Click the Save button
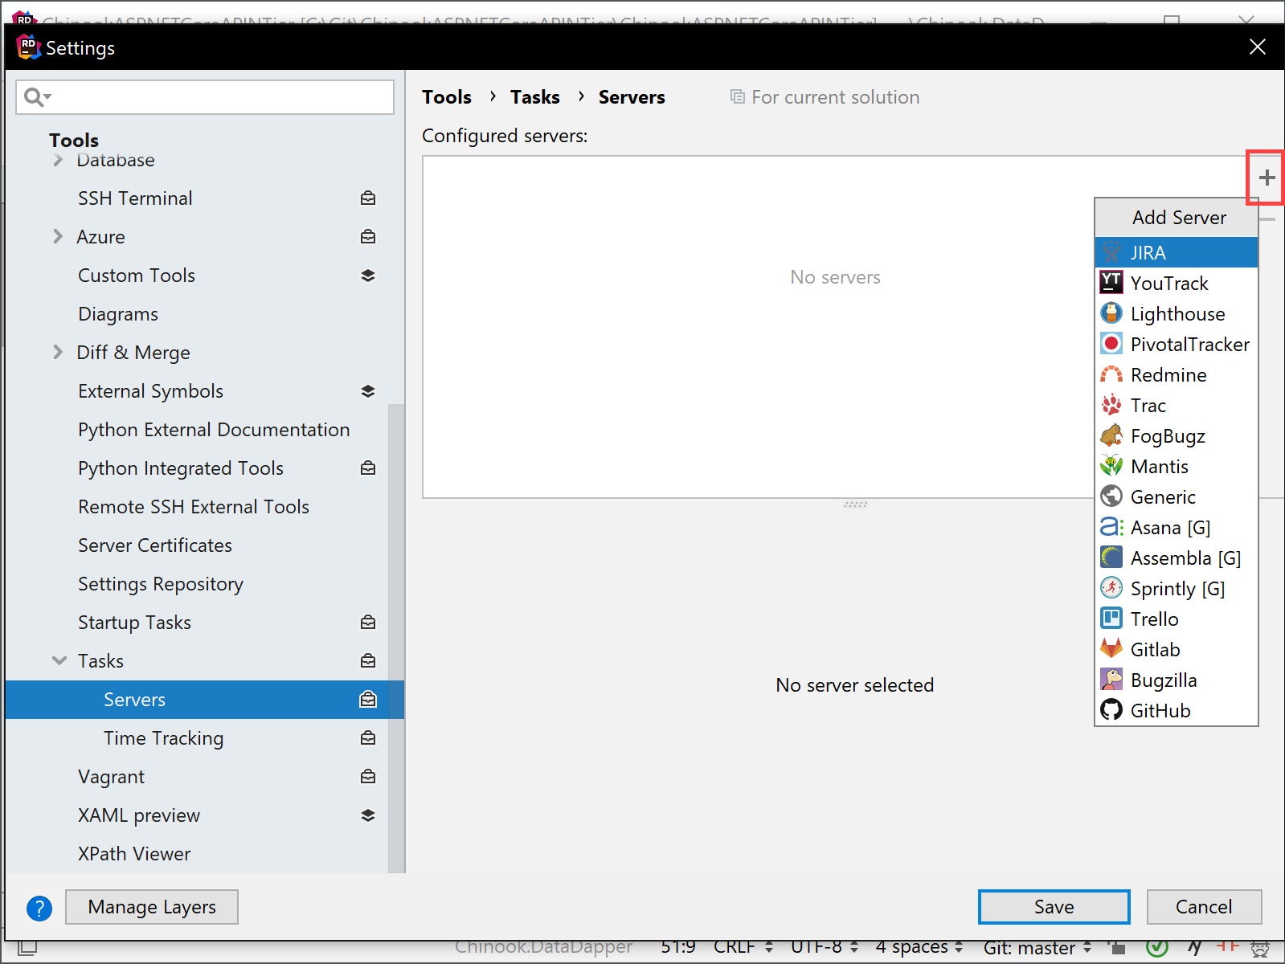The height and width of the screenshot is (964, 1285). 1054,907
